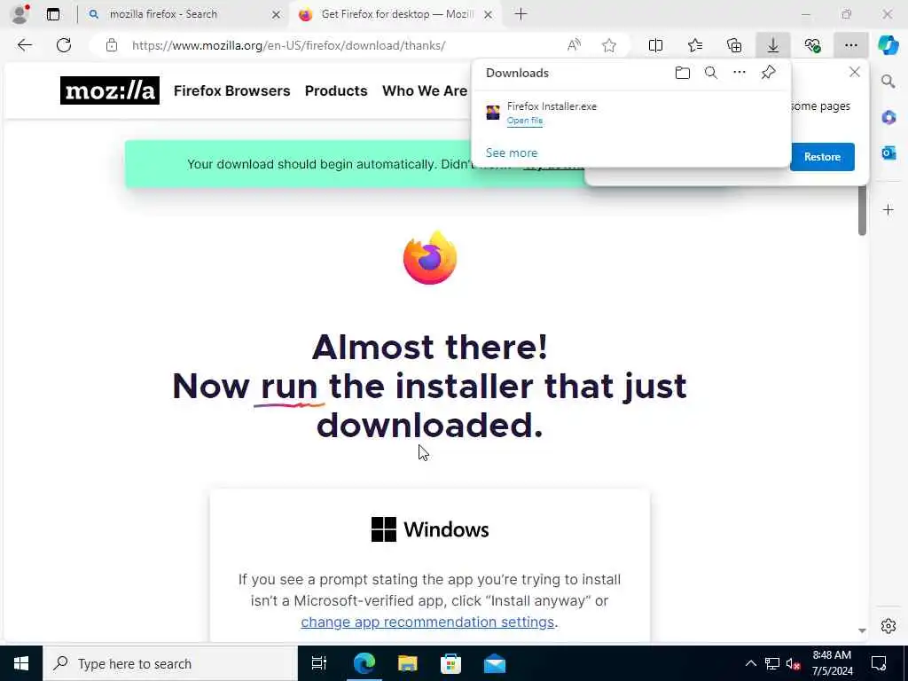908x681 pixels.
Task: Open Favorites list icon in toolbar
Action: pos(695,45)
